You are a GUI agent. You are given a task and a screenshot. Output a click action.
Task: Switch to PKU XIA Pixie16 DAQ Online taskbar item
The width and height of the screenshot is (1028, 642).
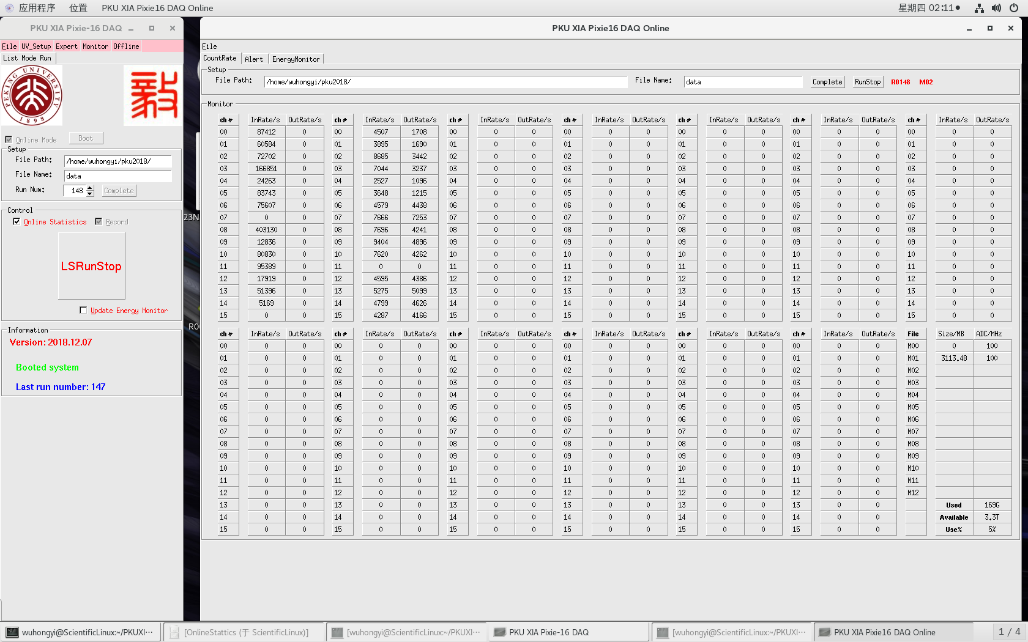pos(894,632)
